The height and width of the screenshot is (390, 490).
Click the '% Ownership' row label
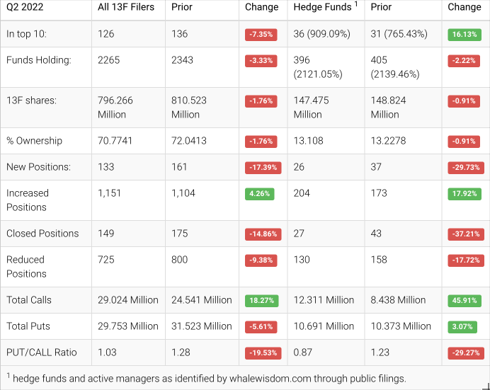click(x=34, y=141)
